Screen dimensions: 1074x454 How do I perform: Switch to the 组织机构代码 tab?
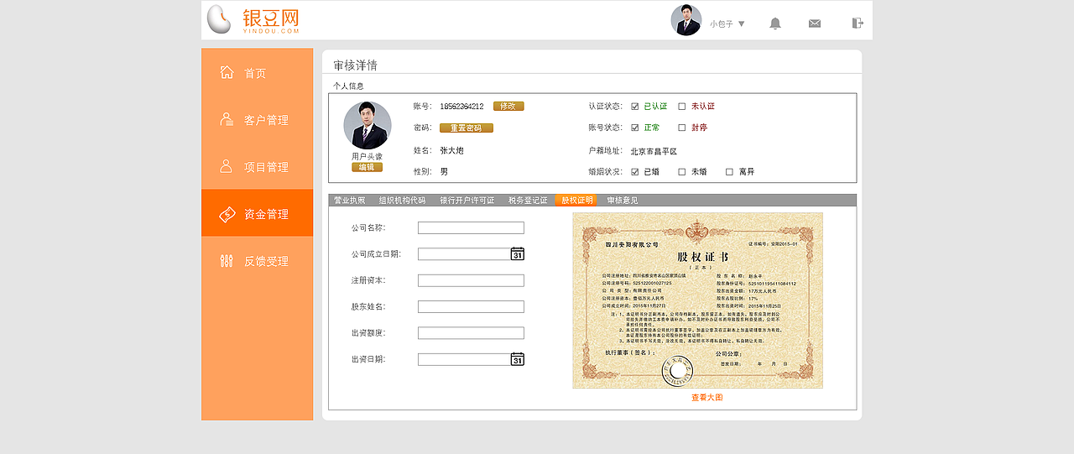402,201
